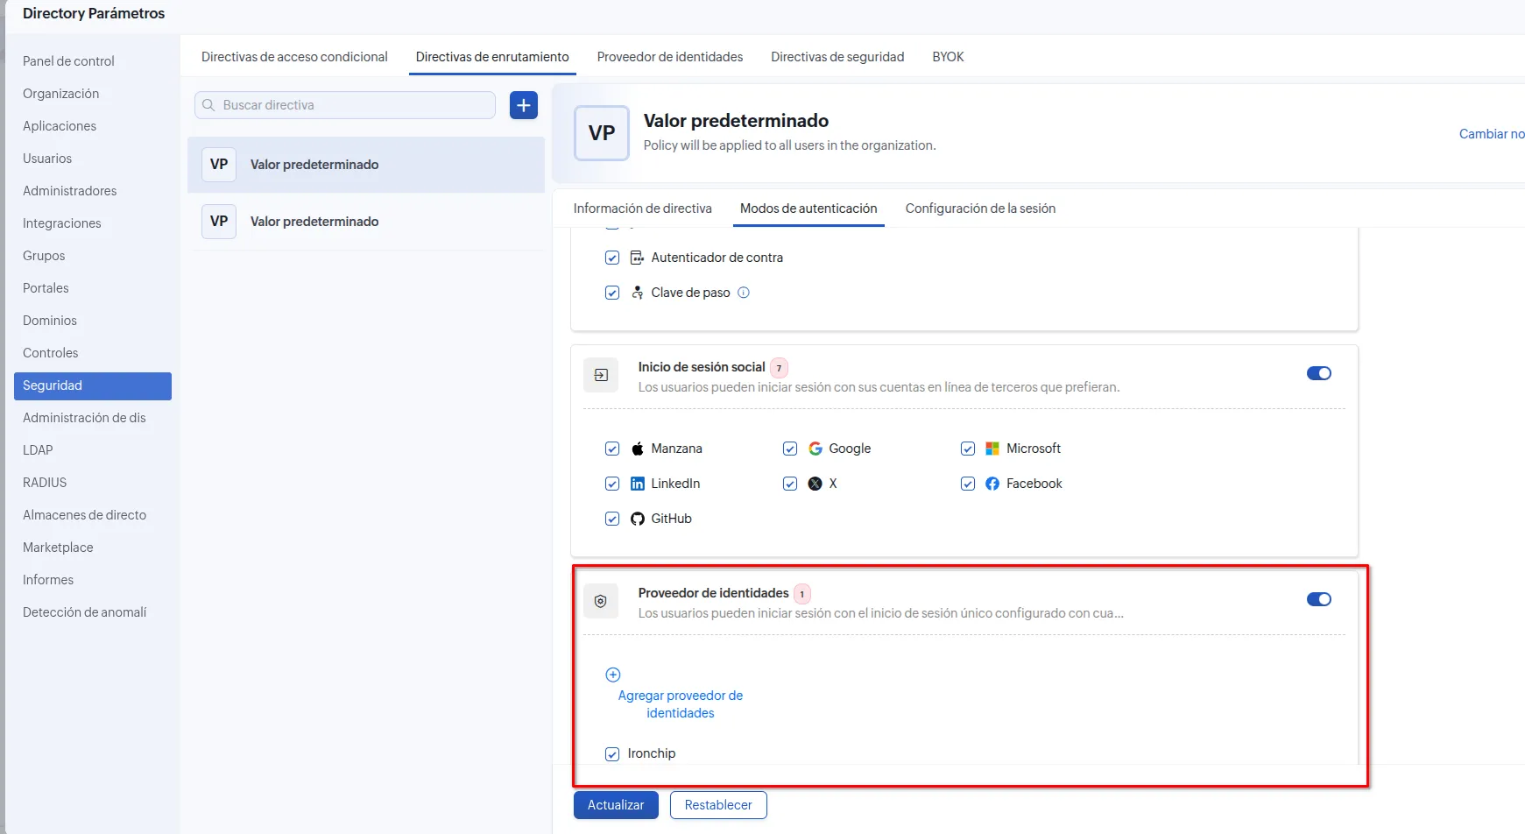The width and height of the screenshot is (1525, 834).
Task: Disable the Inicio de sesión social toggle
Action: pos(1319,373)
